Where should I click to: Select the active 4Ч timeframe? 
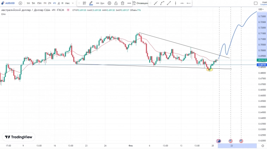tap(54, 3)
